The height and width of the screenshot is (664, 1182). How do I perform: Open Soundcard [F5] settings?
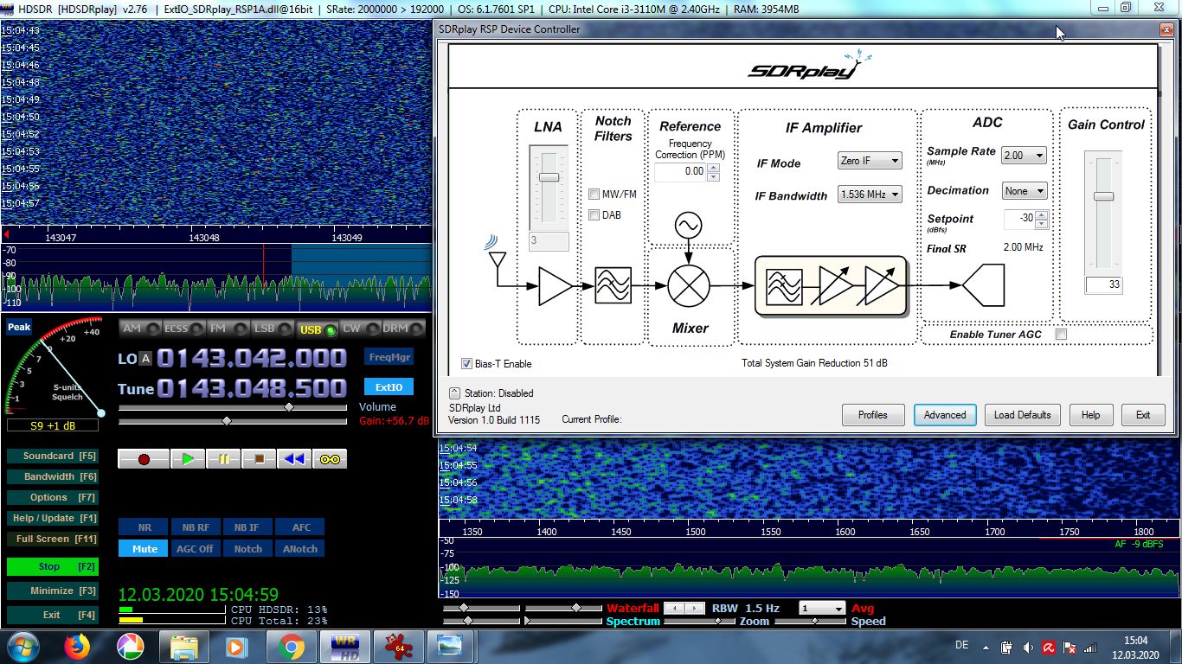52,456
